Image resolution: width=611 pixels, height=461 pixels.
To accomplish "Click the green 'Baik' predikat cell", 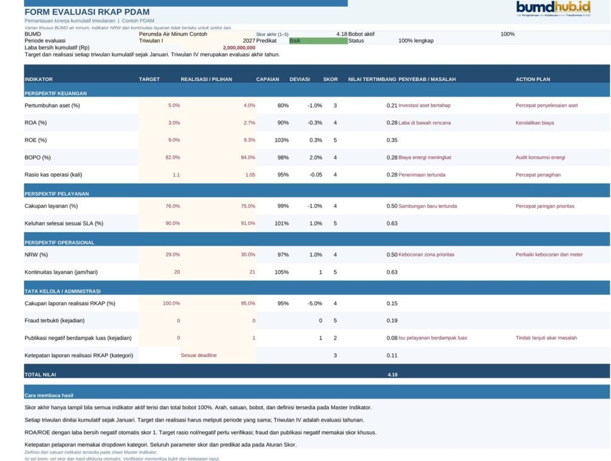I will click(x=319, y=41).
